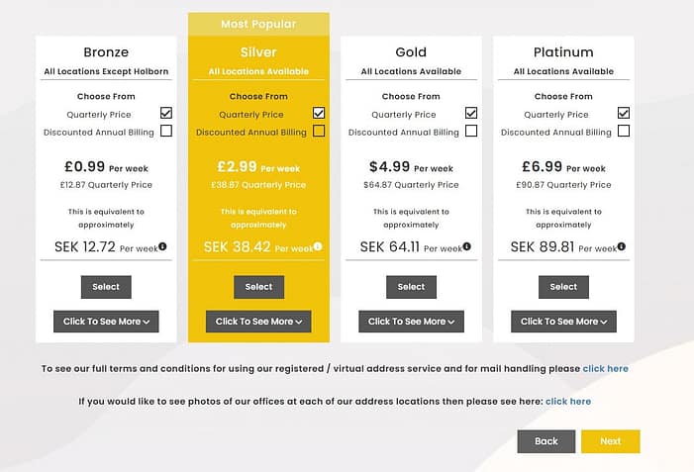694x472 pixels.
Task: Click info icon beside SEK 89.81 per week
Action: click(x=622, y=246)
